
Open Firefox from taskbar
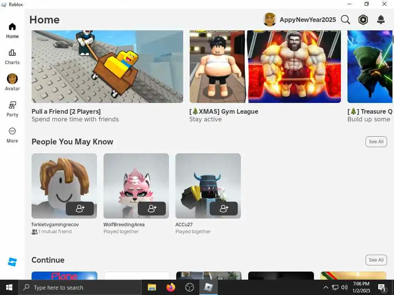click(171, 287)
